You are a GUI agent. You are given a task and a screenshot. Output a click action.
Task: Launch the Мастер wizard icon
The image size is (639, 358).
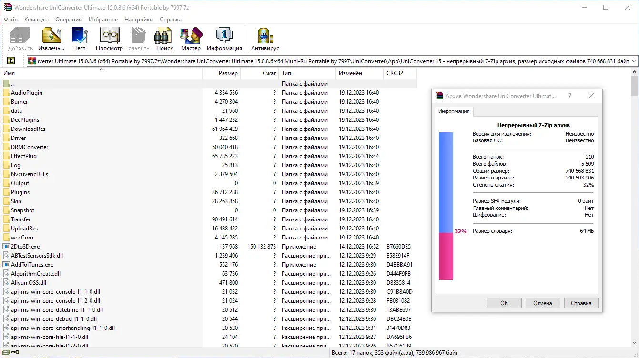tap(191, 36)
